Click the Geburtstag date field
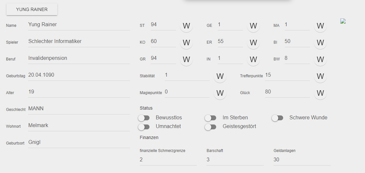 (79, 75)
